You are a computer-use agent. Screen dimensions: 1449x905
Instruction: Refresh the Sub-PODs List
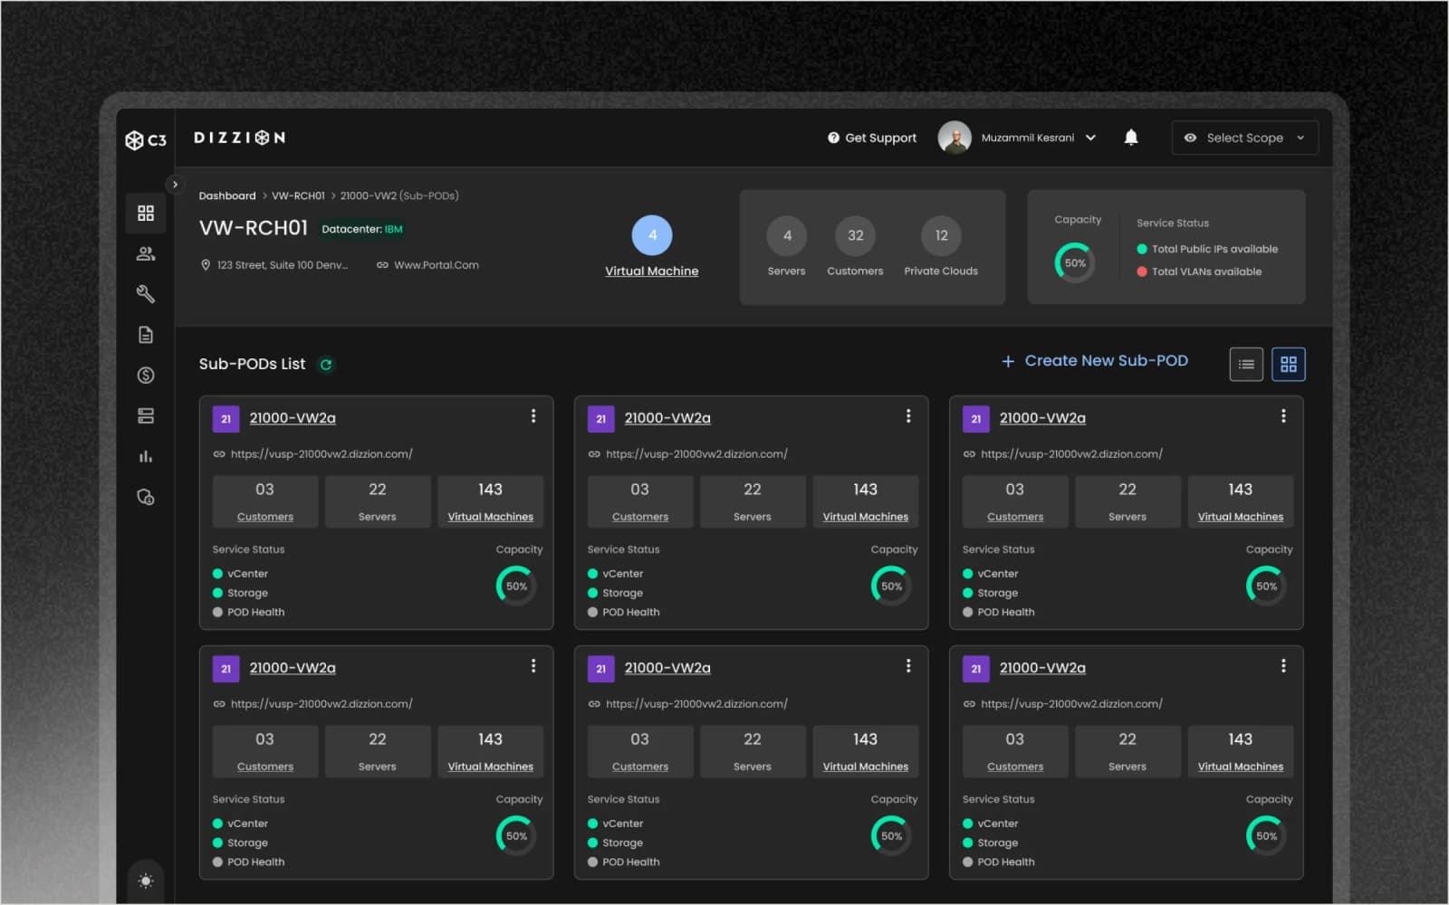(x=326, y=365)
